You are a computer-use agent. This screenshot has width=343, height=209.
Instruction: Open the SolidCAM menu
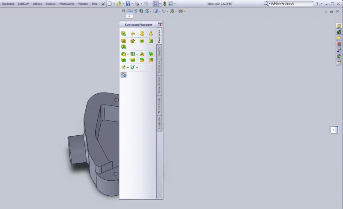coord(24,4)
